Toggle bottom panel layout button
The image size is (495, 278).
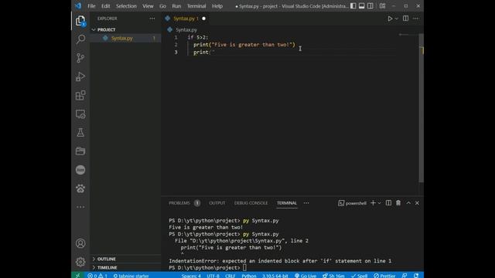(362, 6)
